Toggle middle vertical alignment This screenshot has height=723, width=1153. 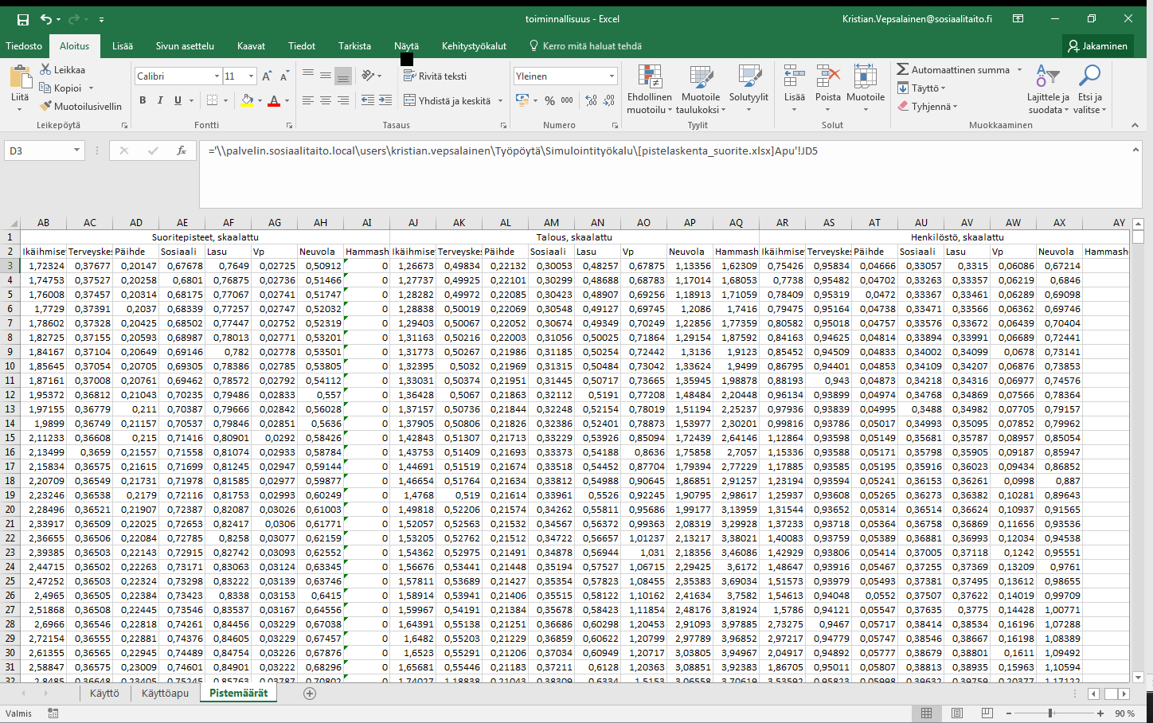[325, 76]
